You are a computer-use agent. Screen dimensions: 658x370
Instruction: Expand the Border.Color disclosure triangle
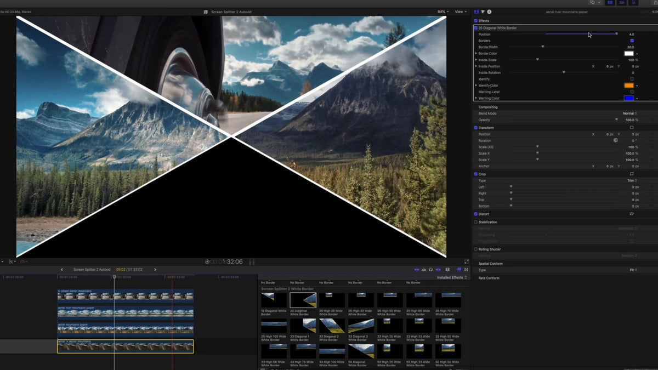click(476, 54)
